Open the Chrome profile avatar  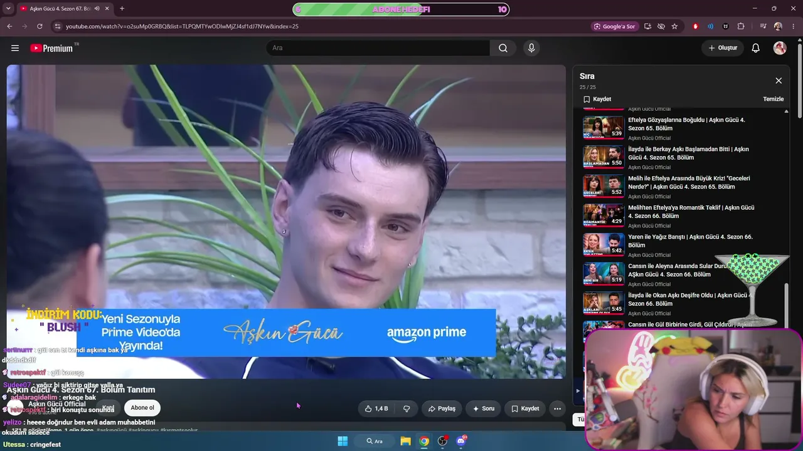(778, 26)
